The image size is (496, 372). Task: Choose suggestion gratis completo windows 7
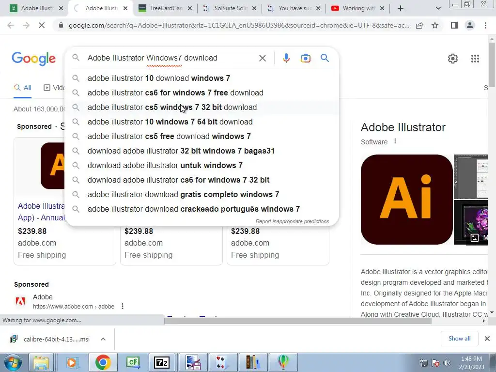point(202,195)
